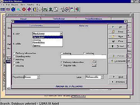Click the empty text field below the missing checkboxes

(83, 57)
